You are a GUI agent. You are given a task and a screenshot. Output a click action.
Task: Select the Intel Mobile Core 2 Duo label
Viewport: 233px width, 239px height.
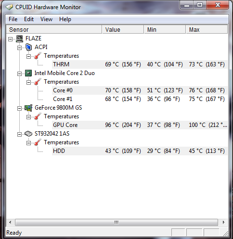click(x=65, y=73)
